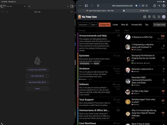The image size is (167, 125).
Task: Select the Unread (24) tab
Action: point(136,24)
